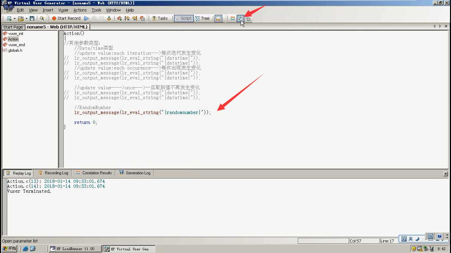Image resolution: width=451 pixels, height=253 pixels.
Task: Click the Line:17 status bar field
Action: pos(389,241)
